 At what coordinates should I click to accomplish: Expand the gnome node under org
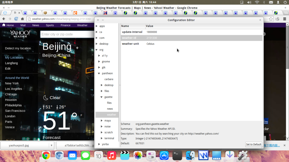coord(99,61)
